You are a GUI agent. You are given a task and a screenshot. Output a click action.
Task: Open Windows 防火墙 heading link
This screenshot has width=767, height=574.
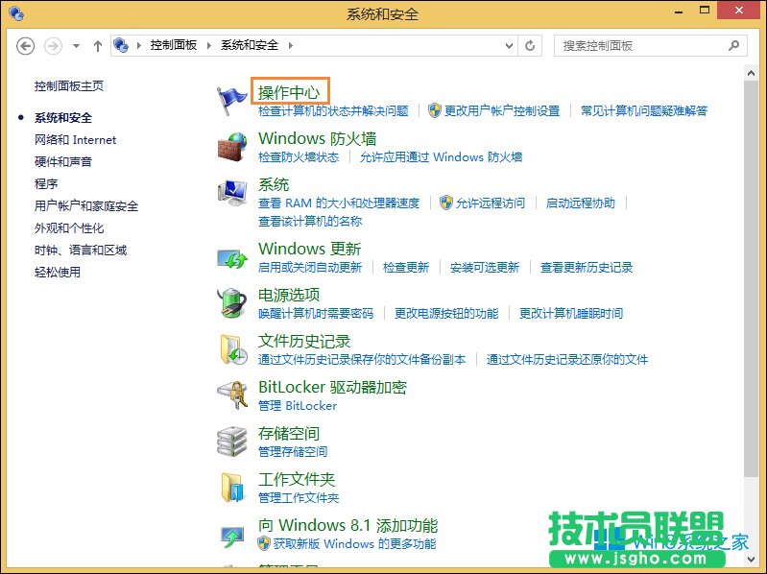tap(318, 138)
